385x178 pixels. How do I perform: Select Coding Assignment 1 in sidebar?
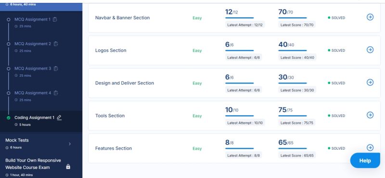click(x=34, y=118)
